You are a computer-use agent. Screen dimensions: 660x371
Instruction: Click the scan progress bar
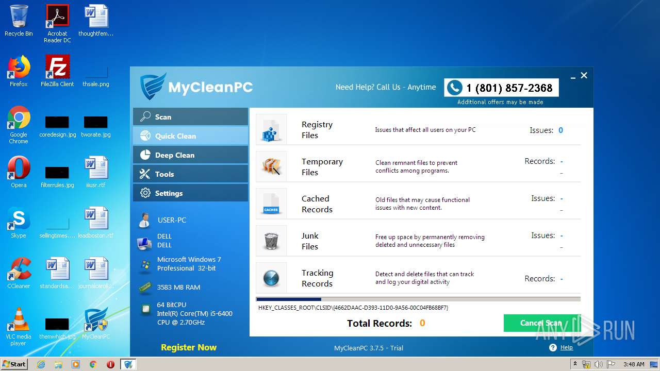click(418, 299)
